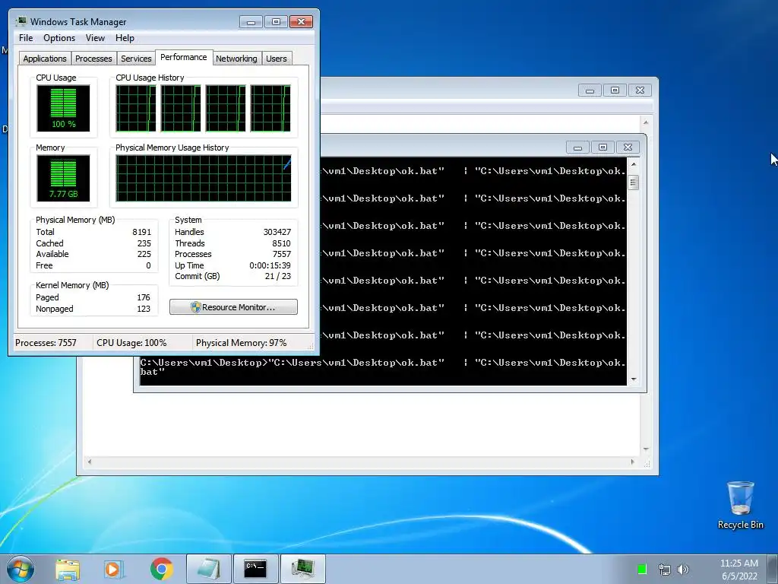Open the File menu in Task Manager
This screenshot has height=584, width=778.
point(26,38)
